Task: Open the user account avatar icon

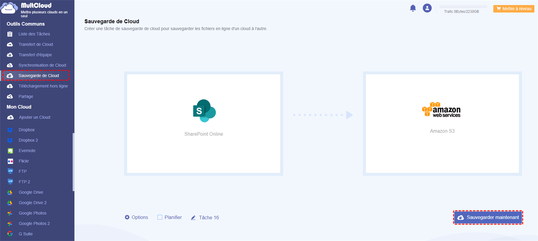Action: (x=427, y=8)
